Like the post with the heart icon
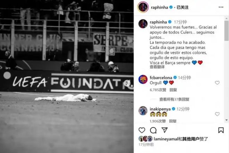This screenshot has width=229, height=153. [142, 130]
